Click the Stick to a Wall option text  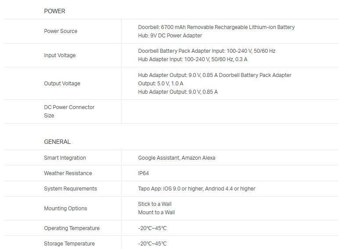155,204
